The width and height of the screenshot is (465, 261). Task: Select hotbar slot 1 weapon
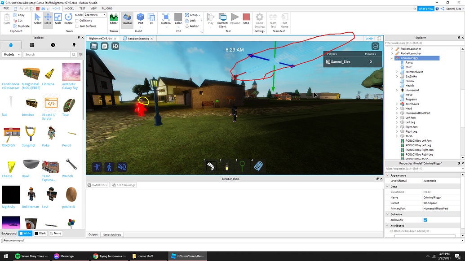pyautogui.click(x=211, y=166)
